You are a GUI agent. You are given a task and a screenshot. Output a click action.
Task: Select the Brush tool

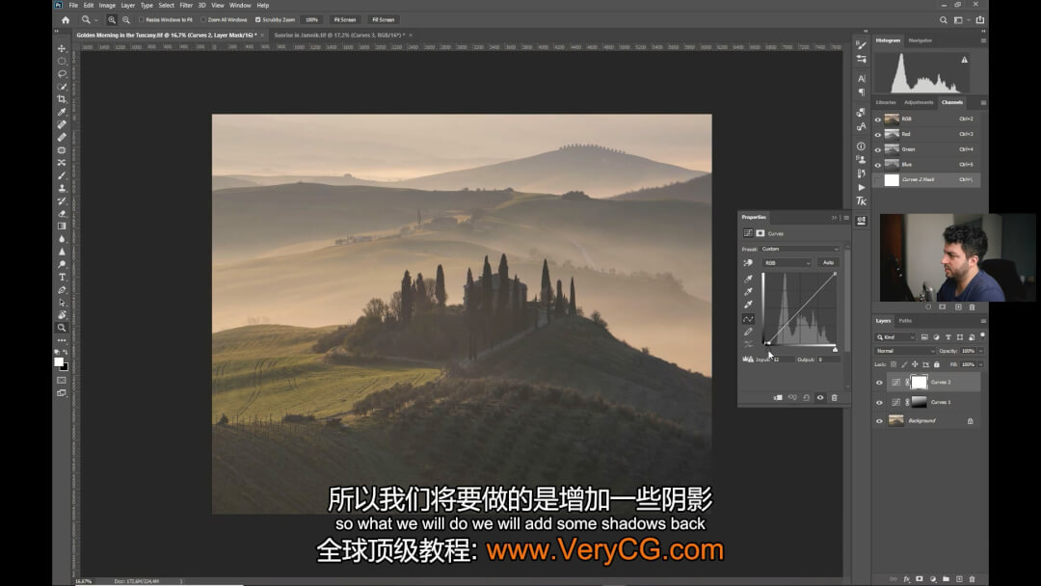(x=62, y=175)
